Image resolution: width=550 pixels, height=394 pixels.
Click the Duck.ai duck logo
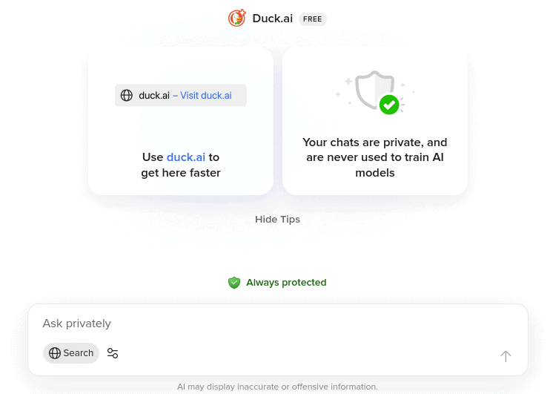(237, 19)
